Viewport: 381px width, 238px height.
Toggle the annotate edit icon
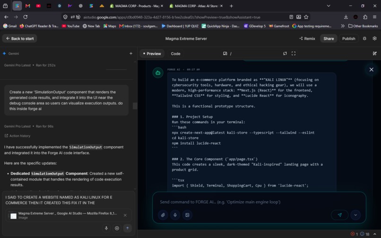point(374,53)
